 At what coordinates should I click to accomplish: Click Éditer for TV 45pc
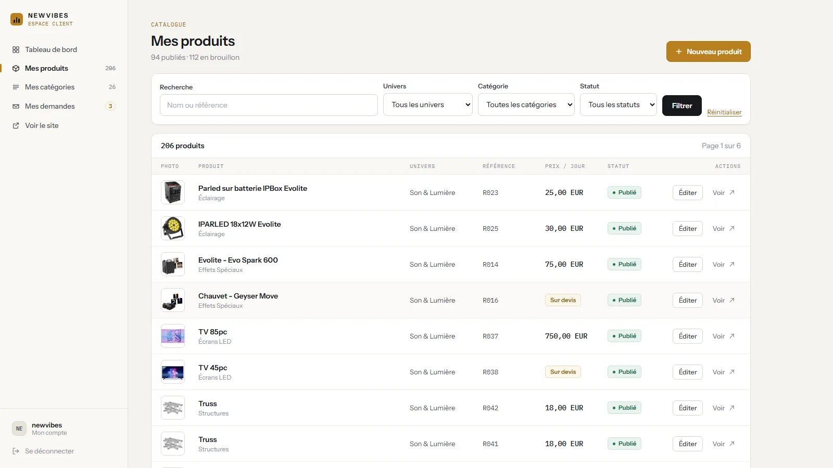(x=687, y=372)
